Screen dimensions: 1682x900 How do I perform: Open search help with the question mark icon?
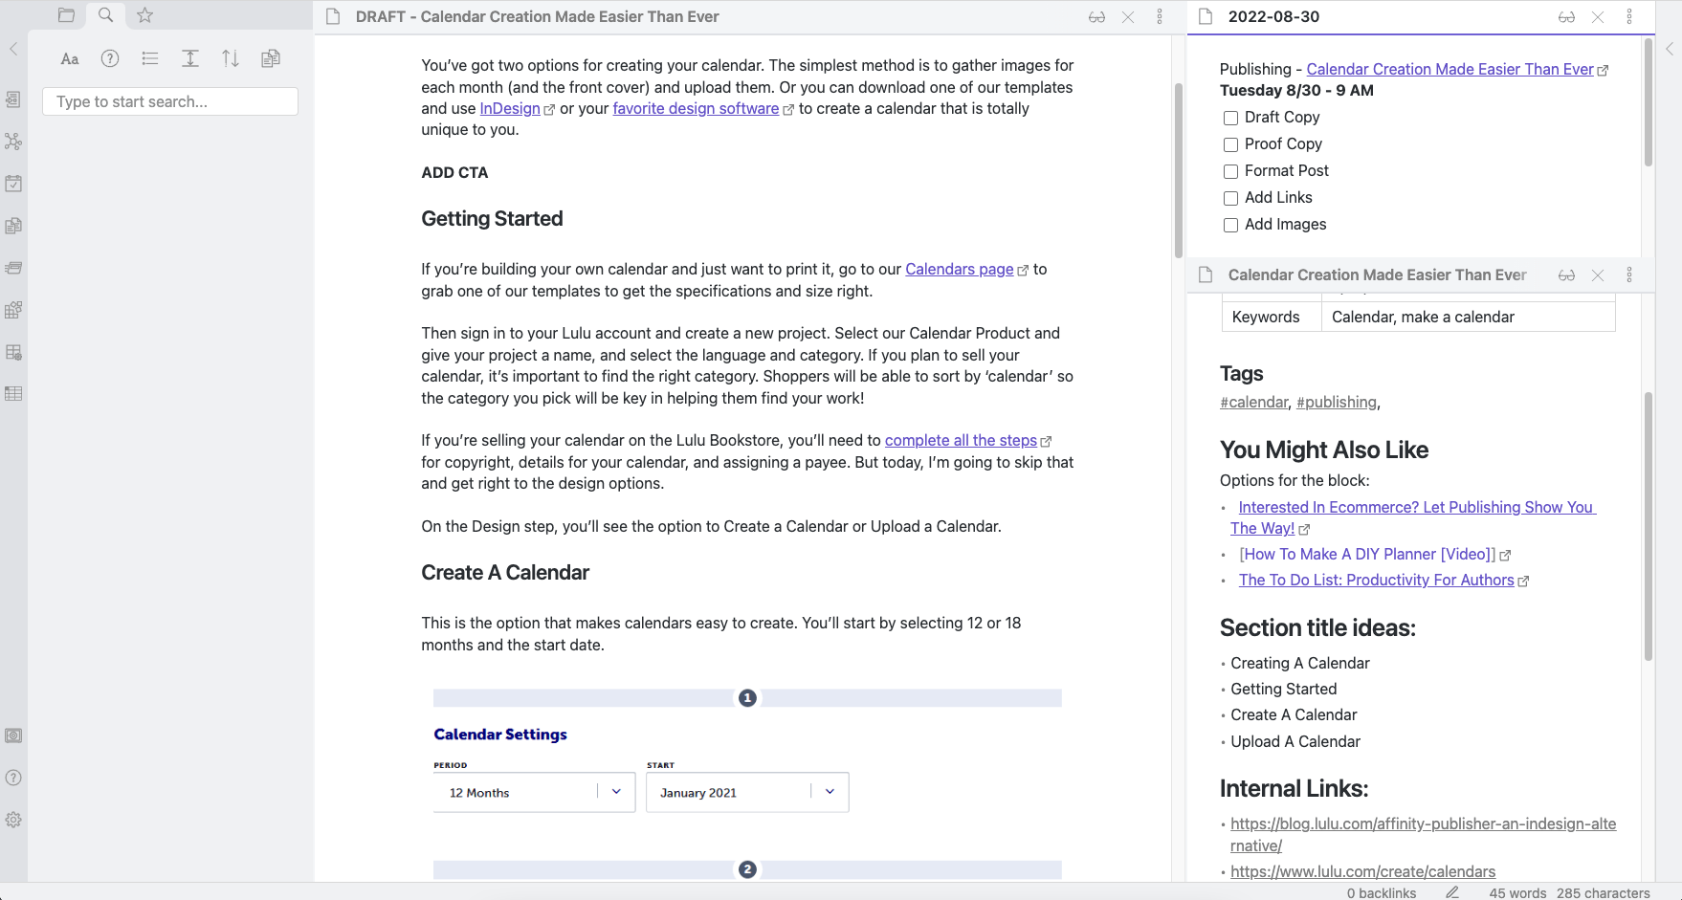tap(109, 58)
